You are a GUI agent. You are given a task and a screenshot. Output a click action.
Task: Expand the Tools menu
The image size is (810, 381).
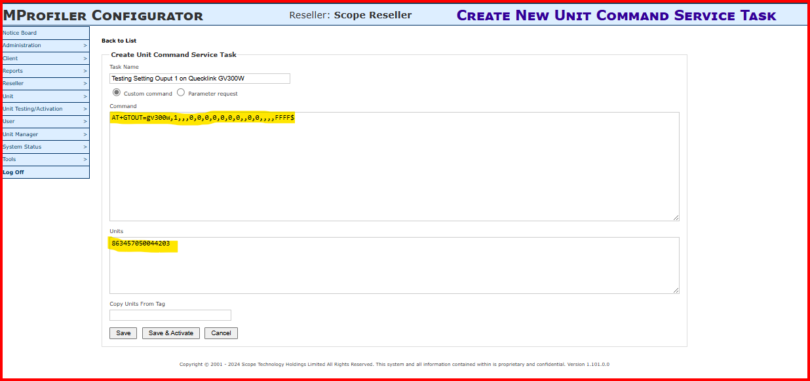pos(46,159)
